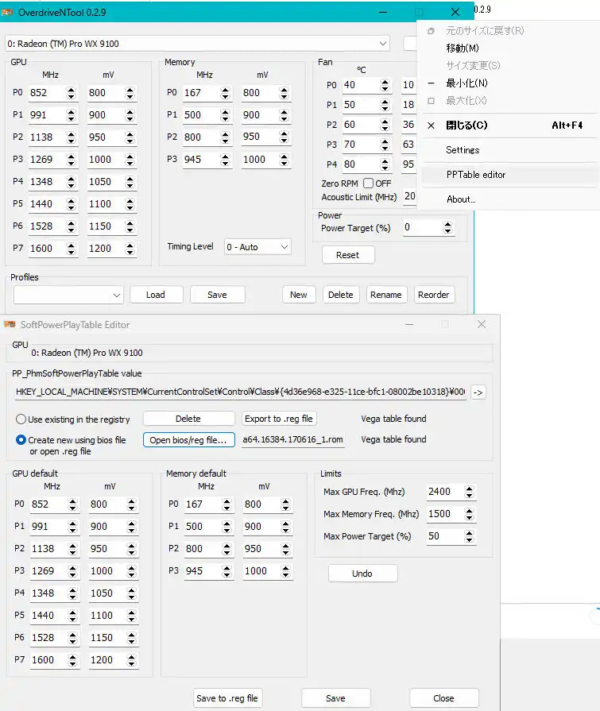This screenshot has width=600, height=711.
Task: Click Memory P3 MHz 945 stepper in OverdriveNTool
Action: click(226, 160)
